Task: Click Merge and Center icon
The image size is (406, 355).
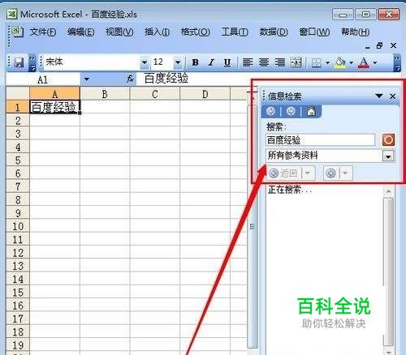Action: [x=296, y=62]
